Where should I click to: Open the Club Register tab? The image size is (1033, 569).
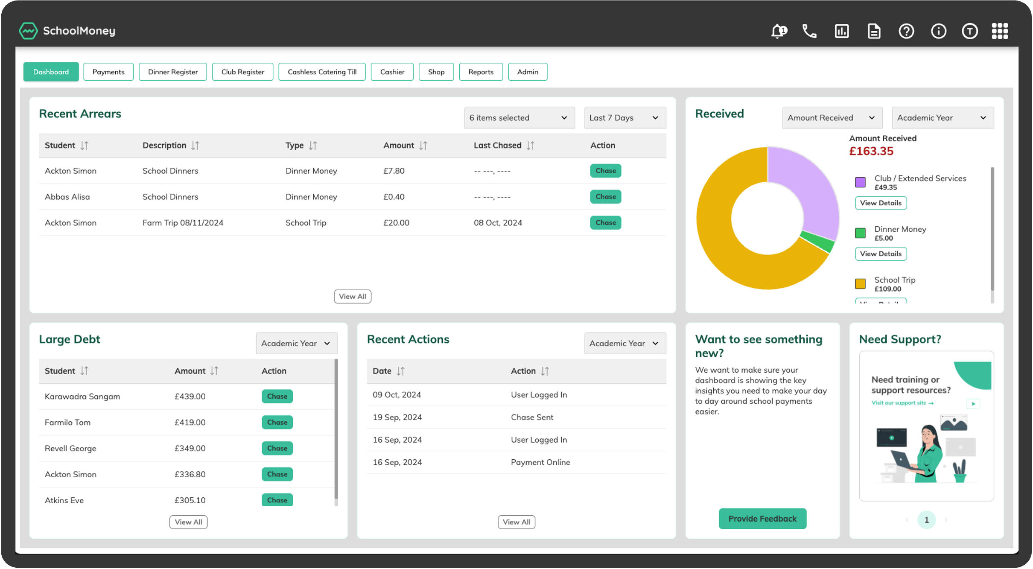[242, 72]
